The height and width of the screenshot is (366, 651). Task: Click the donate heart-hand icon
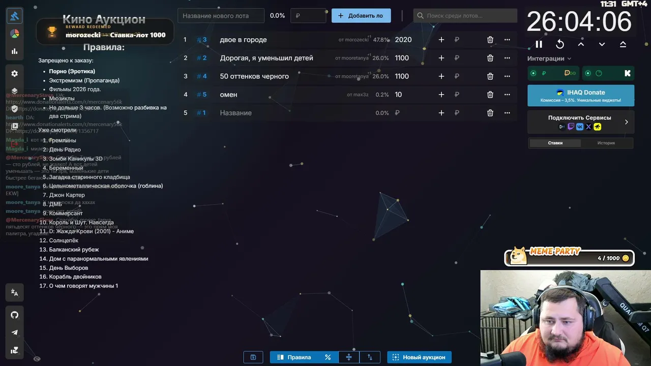14,350
